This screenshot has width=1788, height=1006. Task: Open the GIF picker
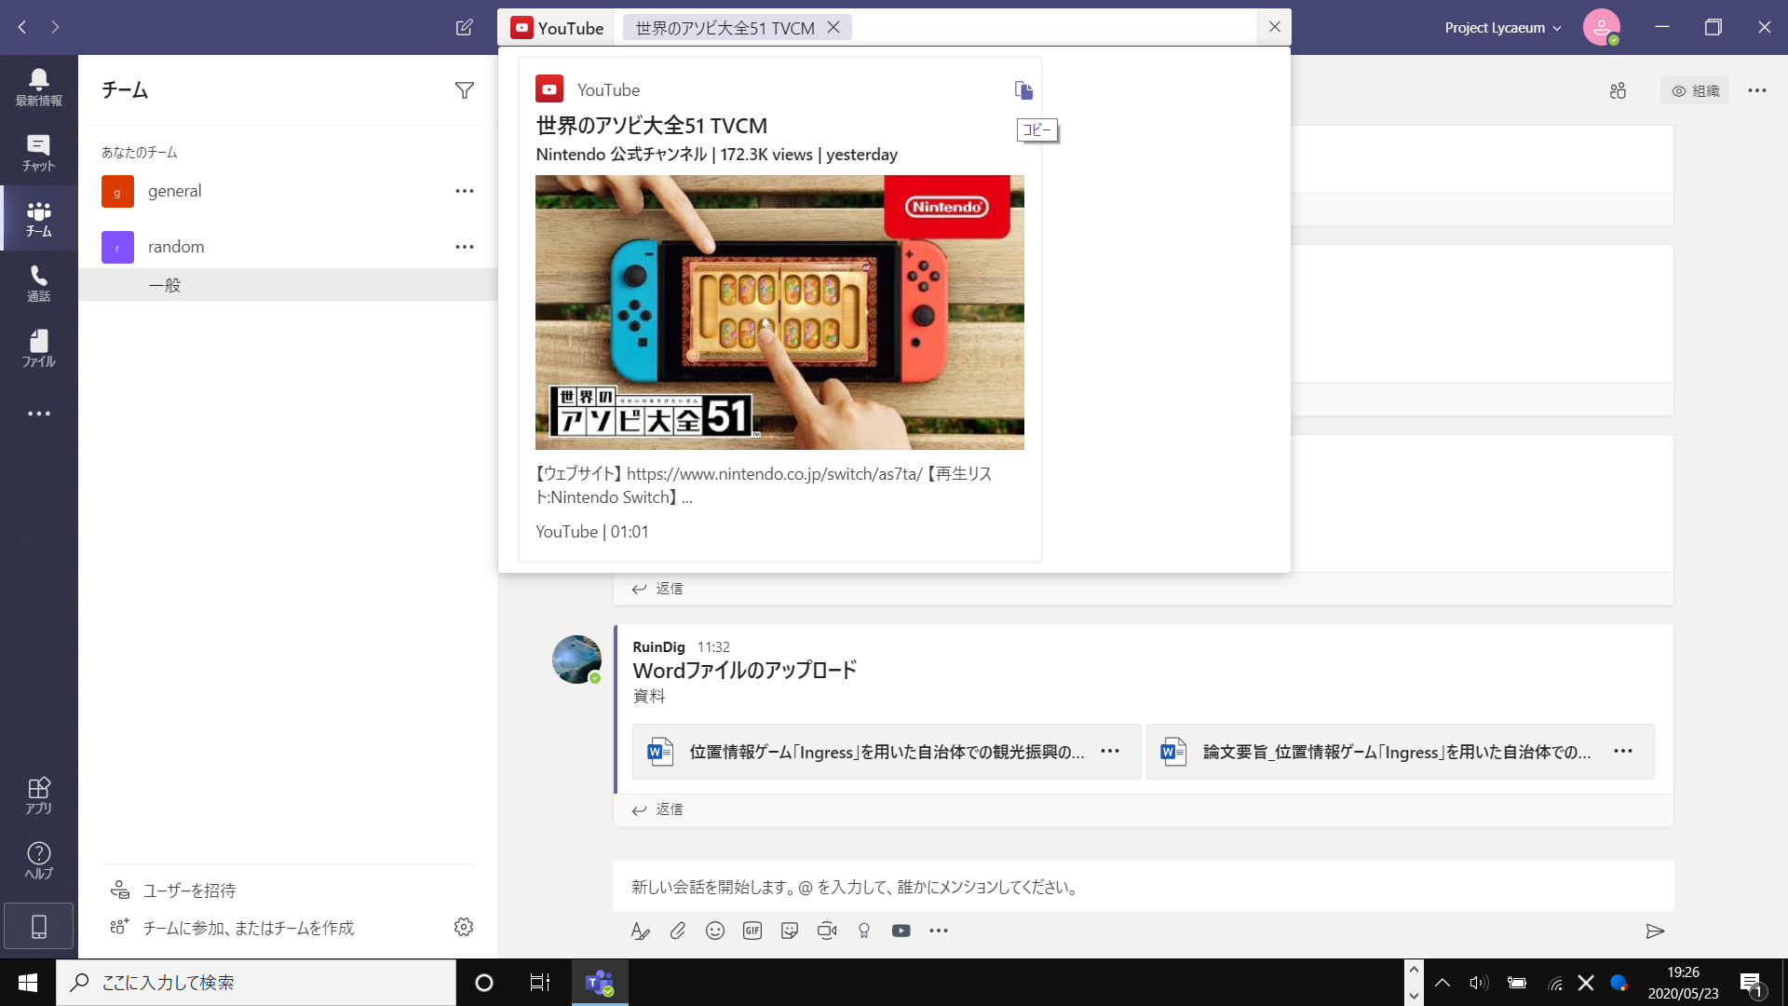(x=752, y=930)
